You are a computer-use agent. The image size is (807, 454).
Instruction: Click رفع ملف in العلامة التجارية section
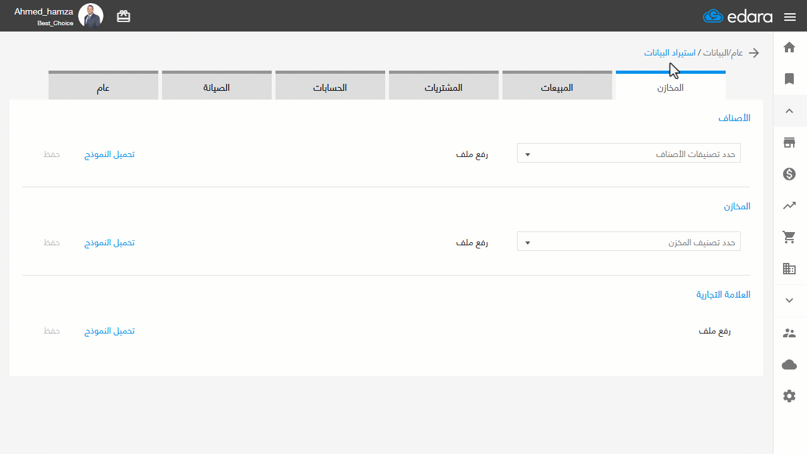tap(714, 331)
